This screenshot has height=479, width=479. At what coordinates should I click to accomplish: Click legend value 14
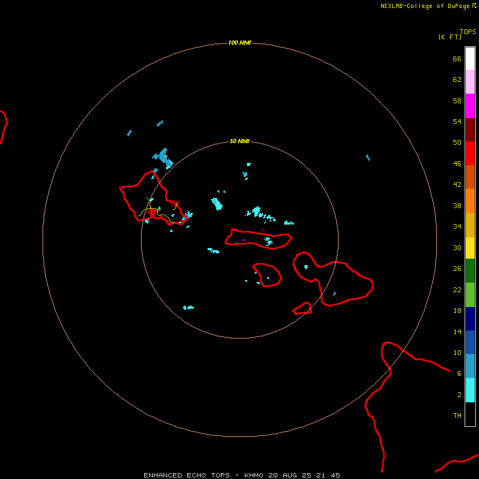pyautogui.click(x=457, y=332)
